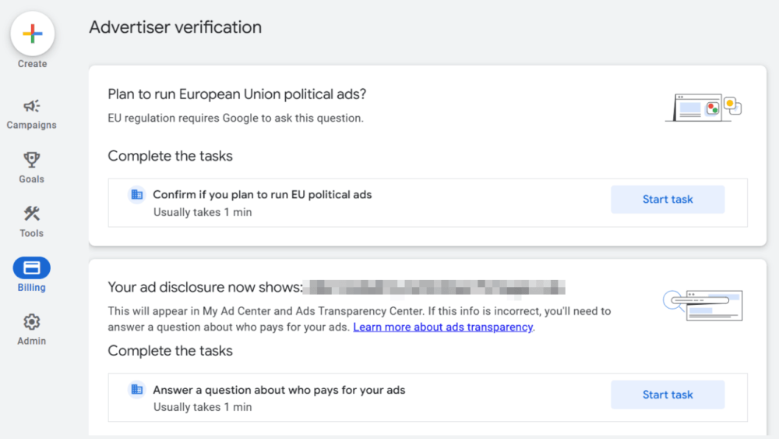Start task for EU political ads confirmation
This screenshot has width=779, height=439.
coord(668,200)
